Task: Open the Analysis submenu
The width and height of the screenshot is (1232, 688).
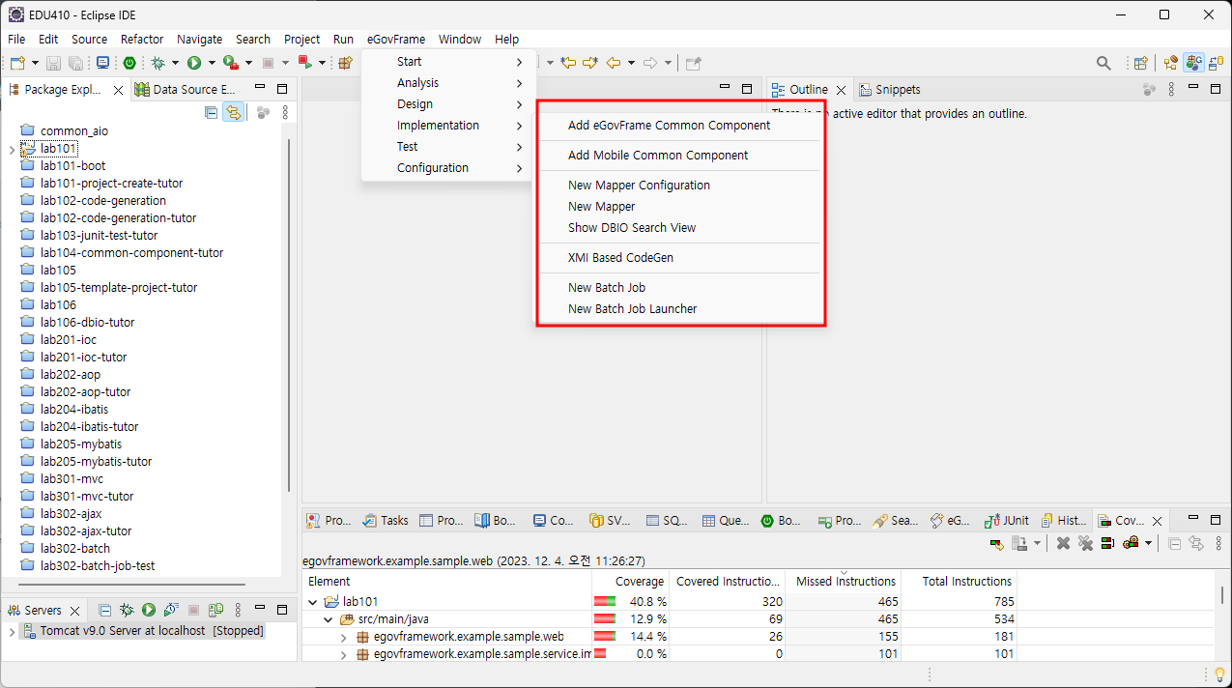Action: point(448,83)
